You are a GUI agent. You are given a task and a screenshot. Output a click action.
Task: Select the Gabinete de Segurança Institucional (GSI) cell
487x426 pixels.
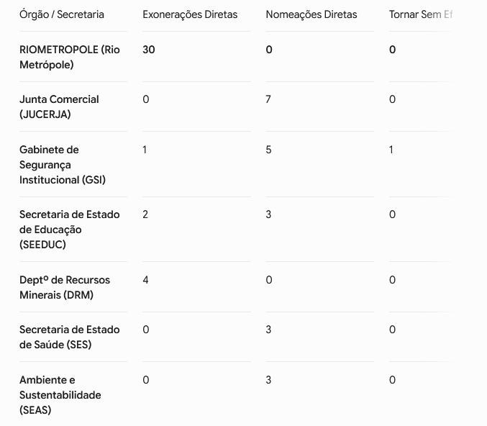tap(63, 165)
